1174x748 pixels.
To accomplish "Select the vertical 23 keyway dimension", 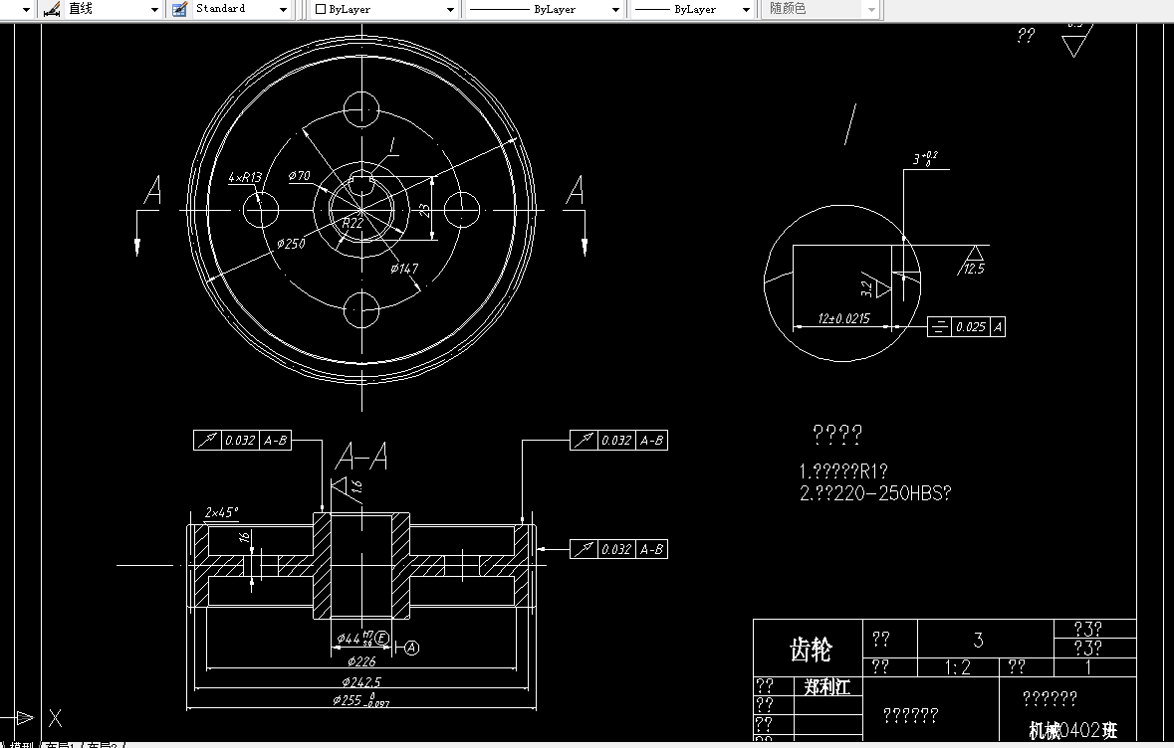I will click(424, 210).
